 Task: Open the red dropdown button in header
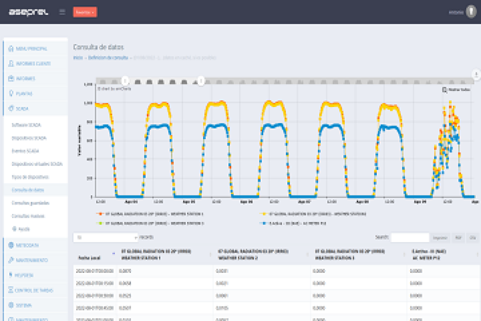[85, 12]
